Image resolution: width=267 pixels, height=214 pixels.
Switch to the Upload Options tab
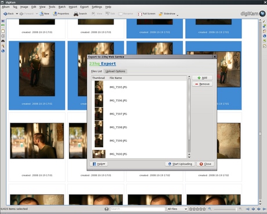click(116, 72)
